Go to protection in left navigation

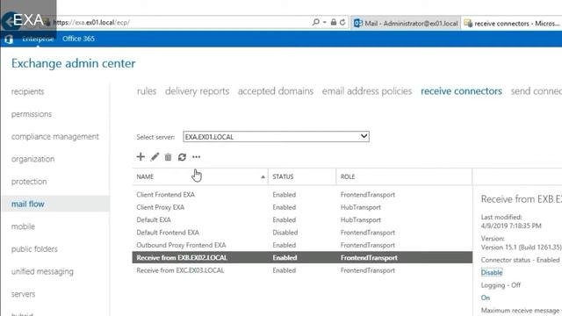coord(29,182)
